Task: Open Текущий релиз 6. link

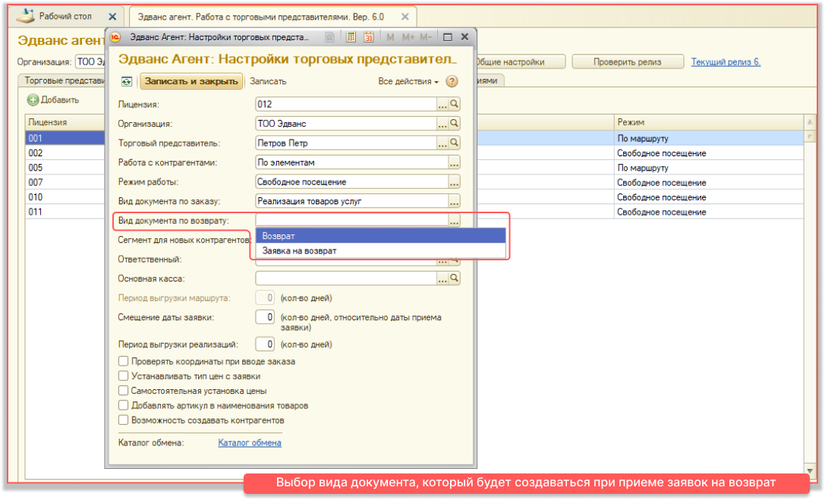Action: 726,62
